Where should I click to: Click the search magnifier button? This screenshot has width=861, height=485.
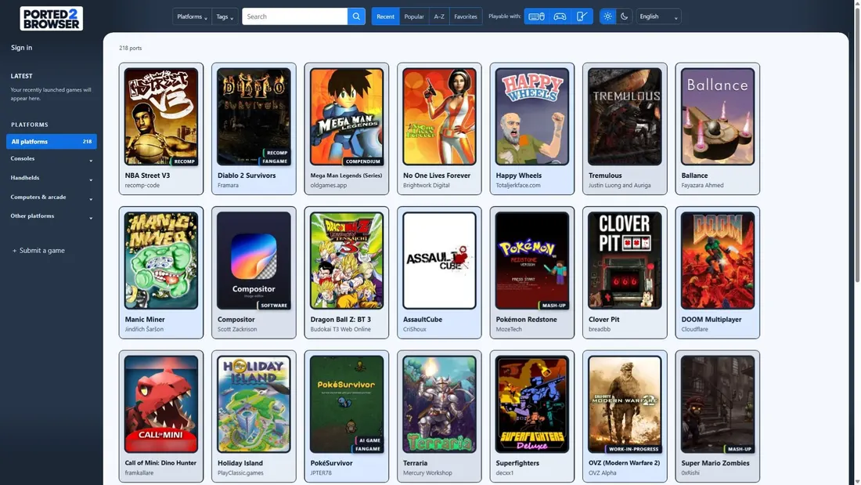356,16
